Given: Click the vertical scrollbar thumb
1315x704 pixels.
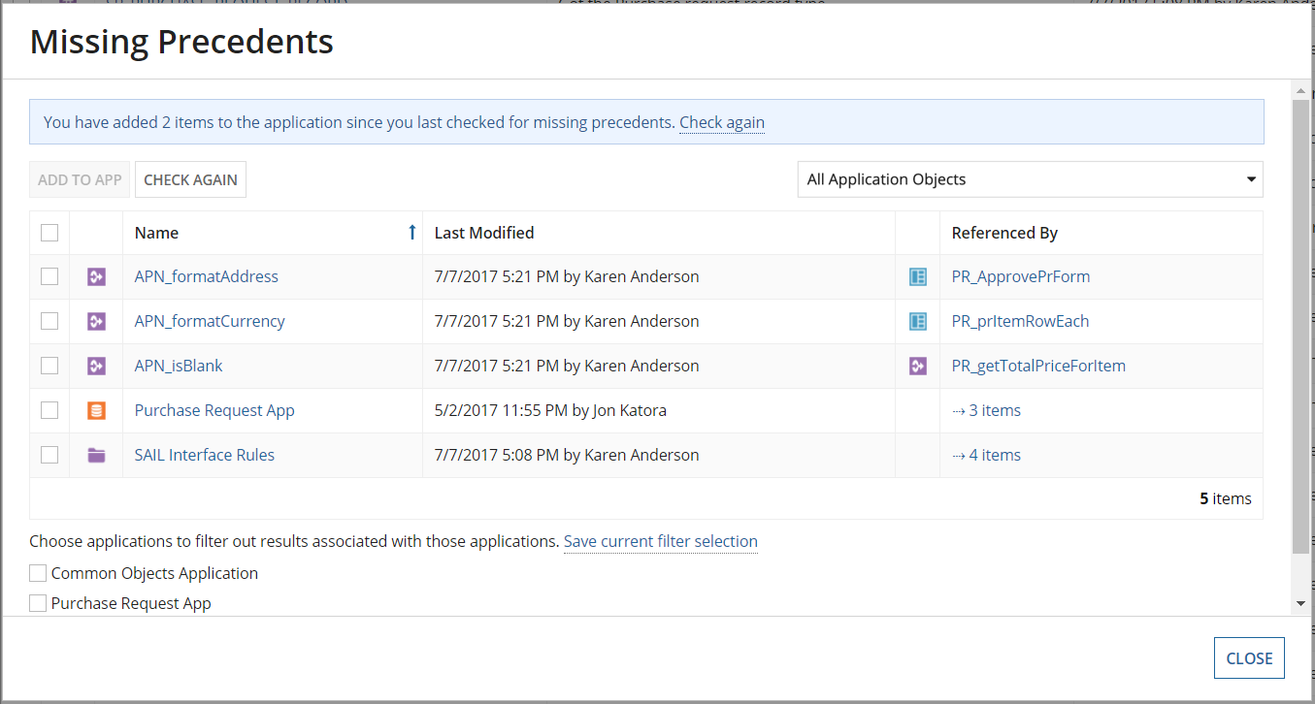Looking at the screenshot, I should 1300,327.
